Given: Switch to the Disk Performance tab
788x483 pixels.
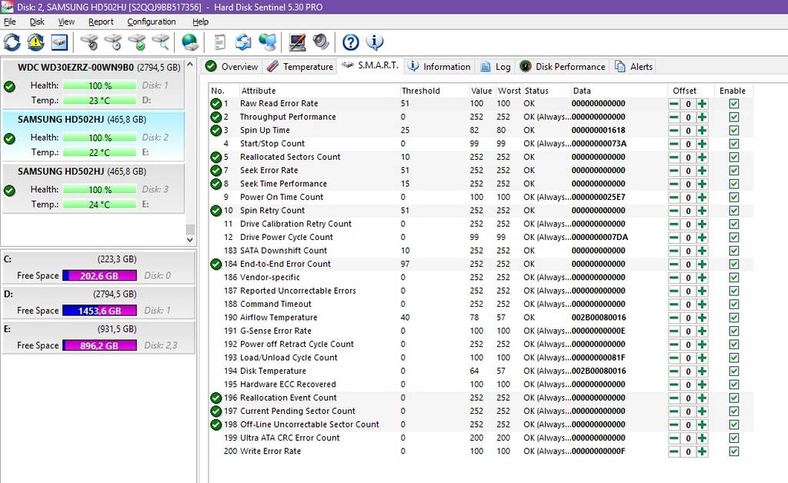Looking at the screenshot, I should click(x=563, y=67).
